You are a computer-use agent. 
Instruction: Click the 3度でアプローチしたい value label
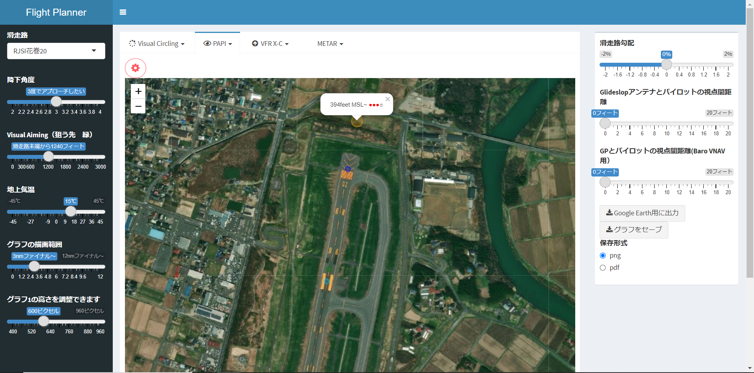[x=56, y=91]
